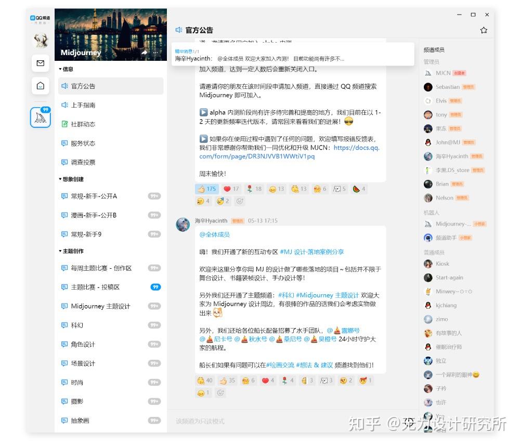The image size is (520, 445).
Task: Select the 官方公告 channel
Action: [x=111, y=86]
